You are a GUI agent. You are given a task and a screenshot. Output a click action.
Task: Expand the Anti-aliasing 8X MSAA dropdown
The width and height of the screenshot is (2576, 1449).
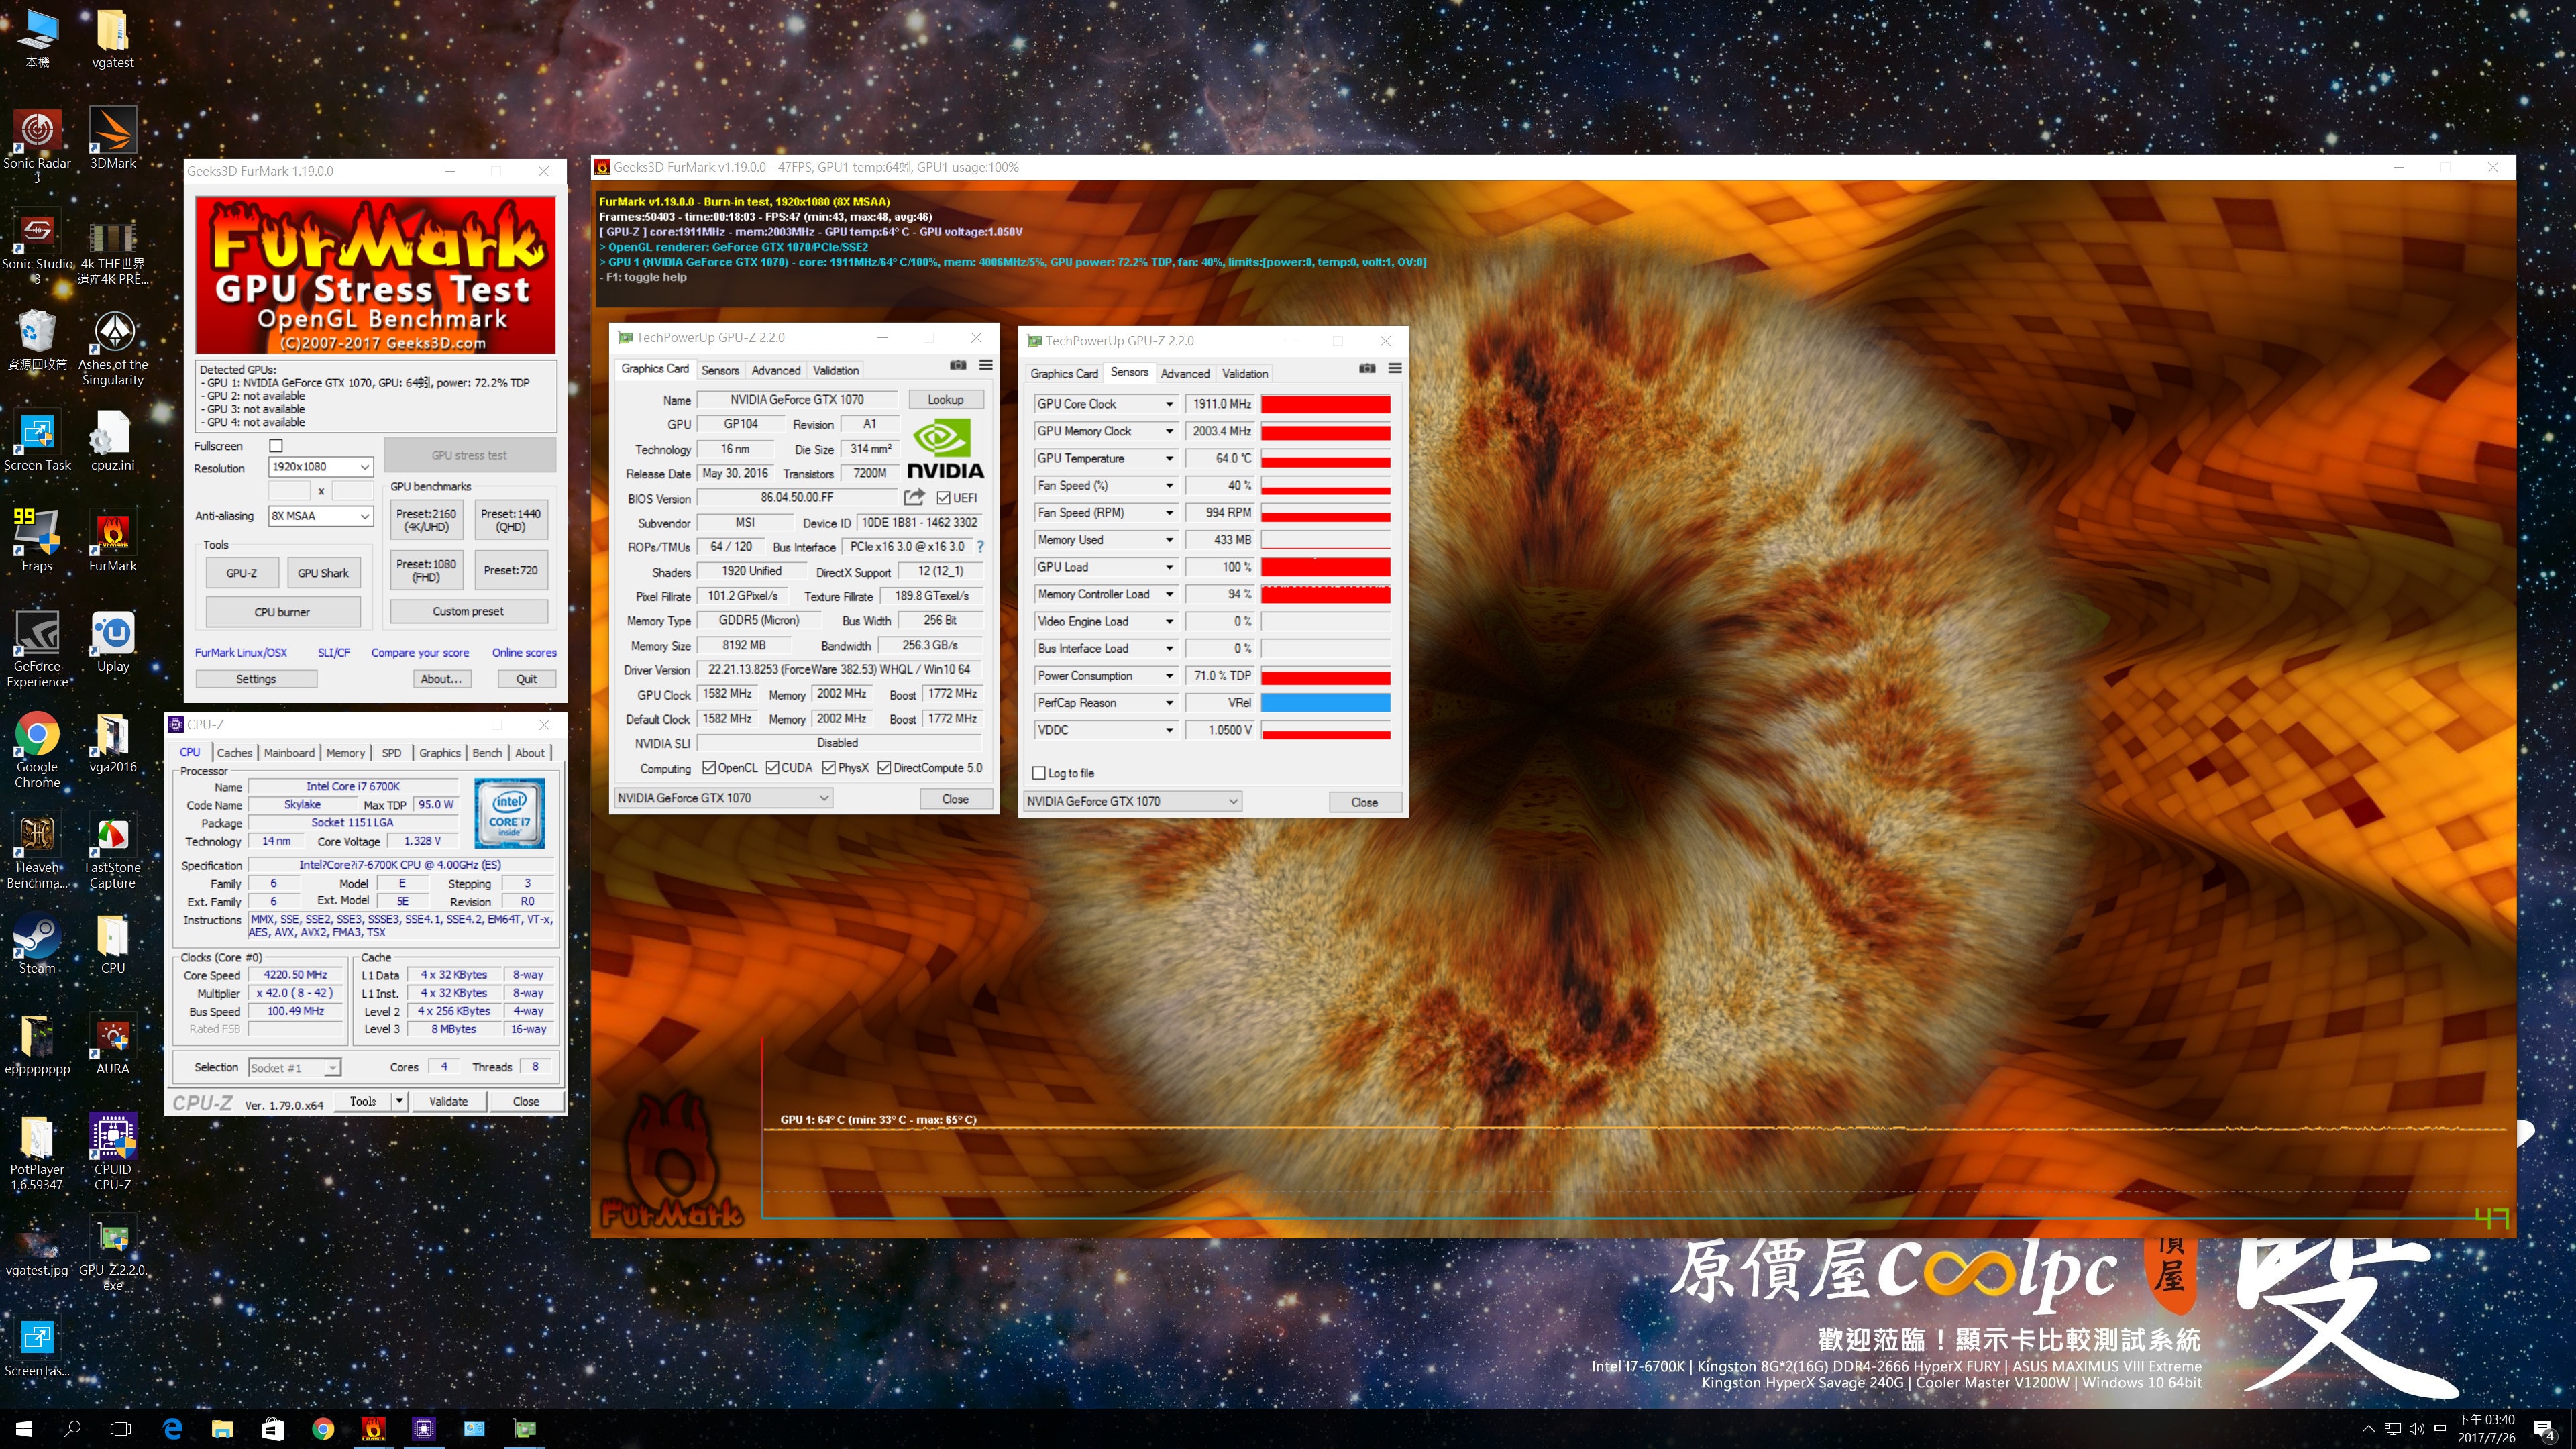click(364, 516)
